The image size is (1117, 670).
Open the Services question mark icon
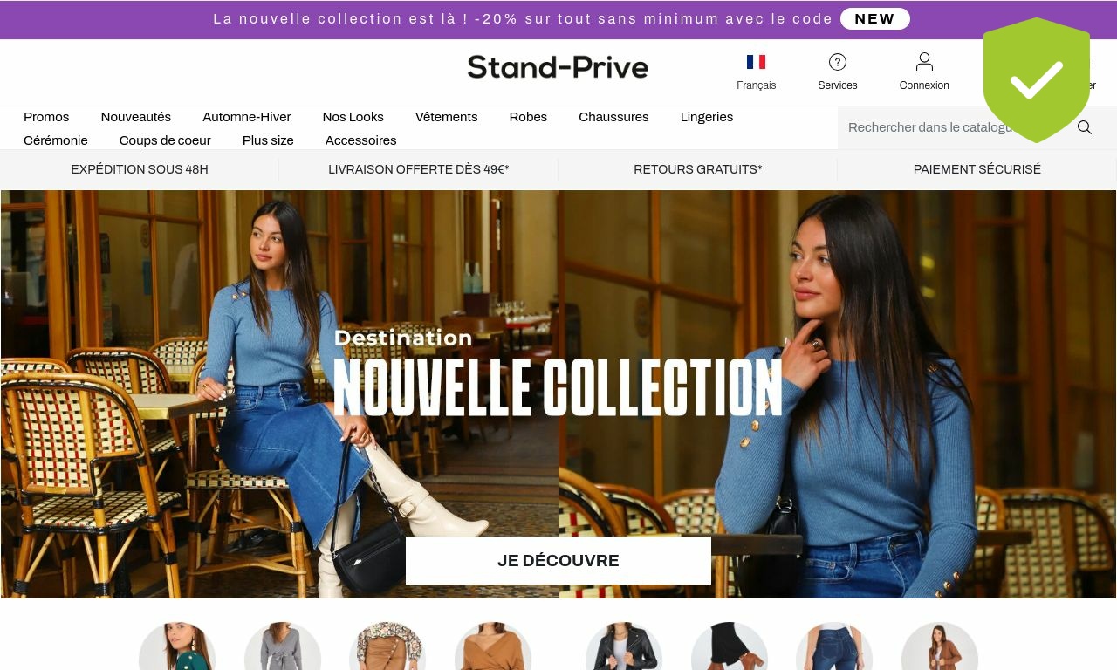click(x=838, y=62)
